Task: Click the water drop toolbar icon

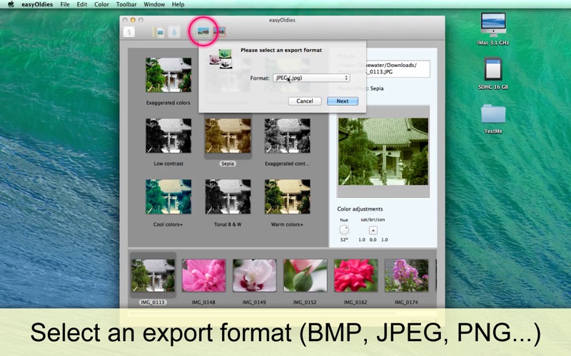Action: (174, 32)
